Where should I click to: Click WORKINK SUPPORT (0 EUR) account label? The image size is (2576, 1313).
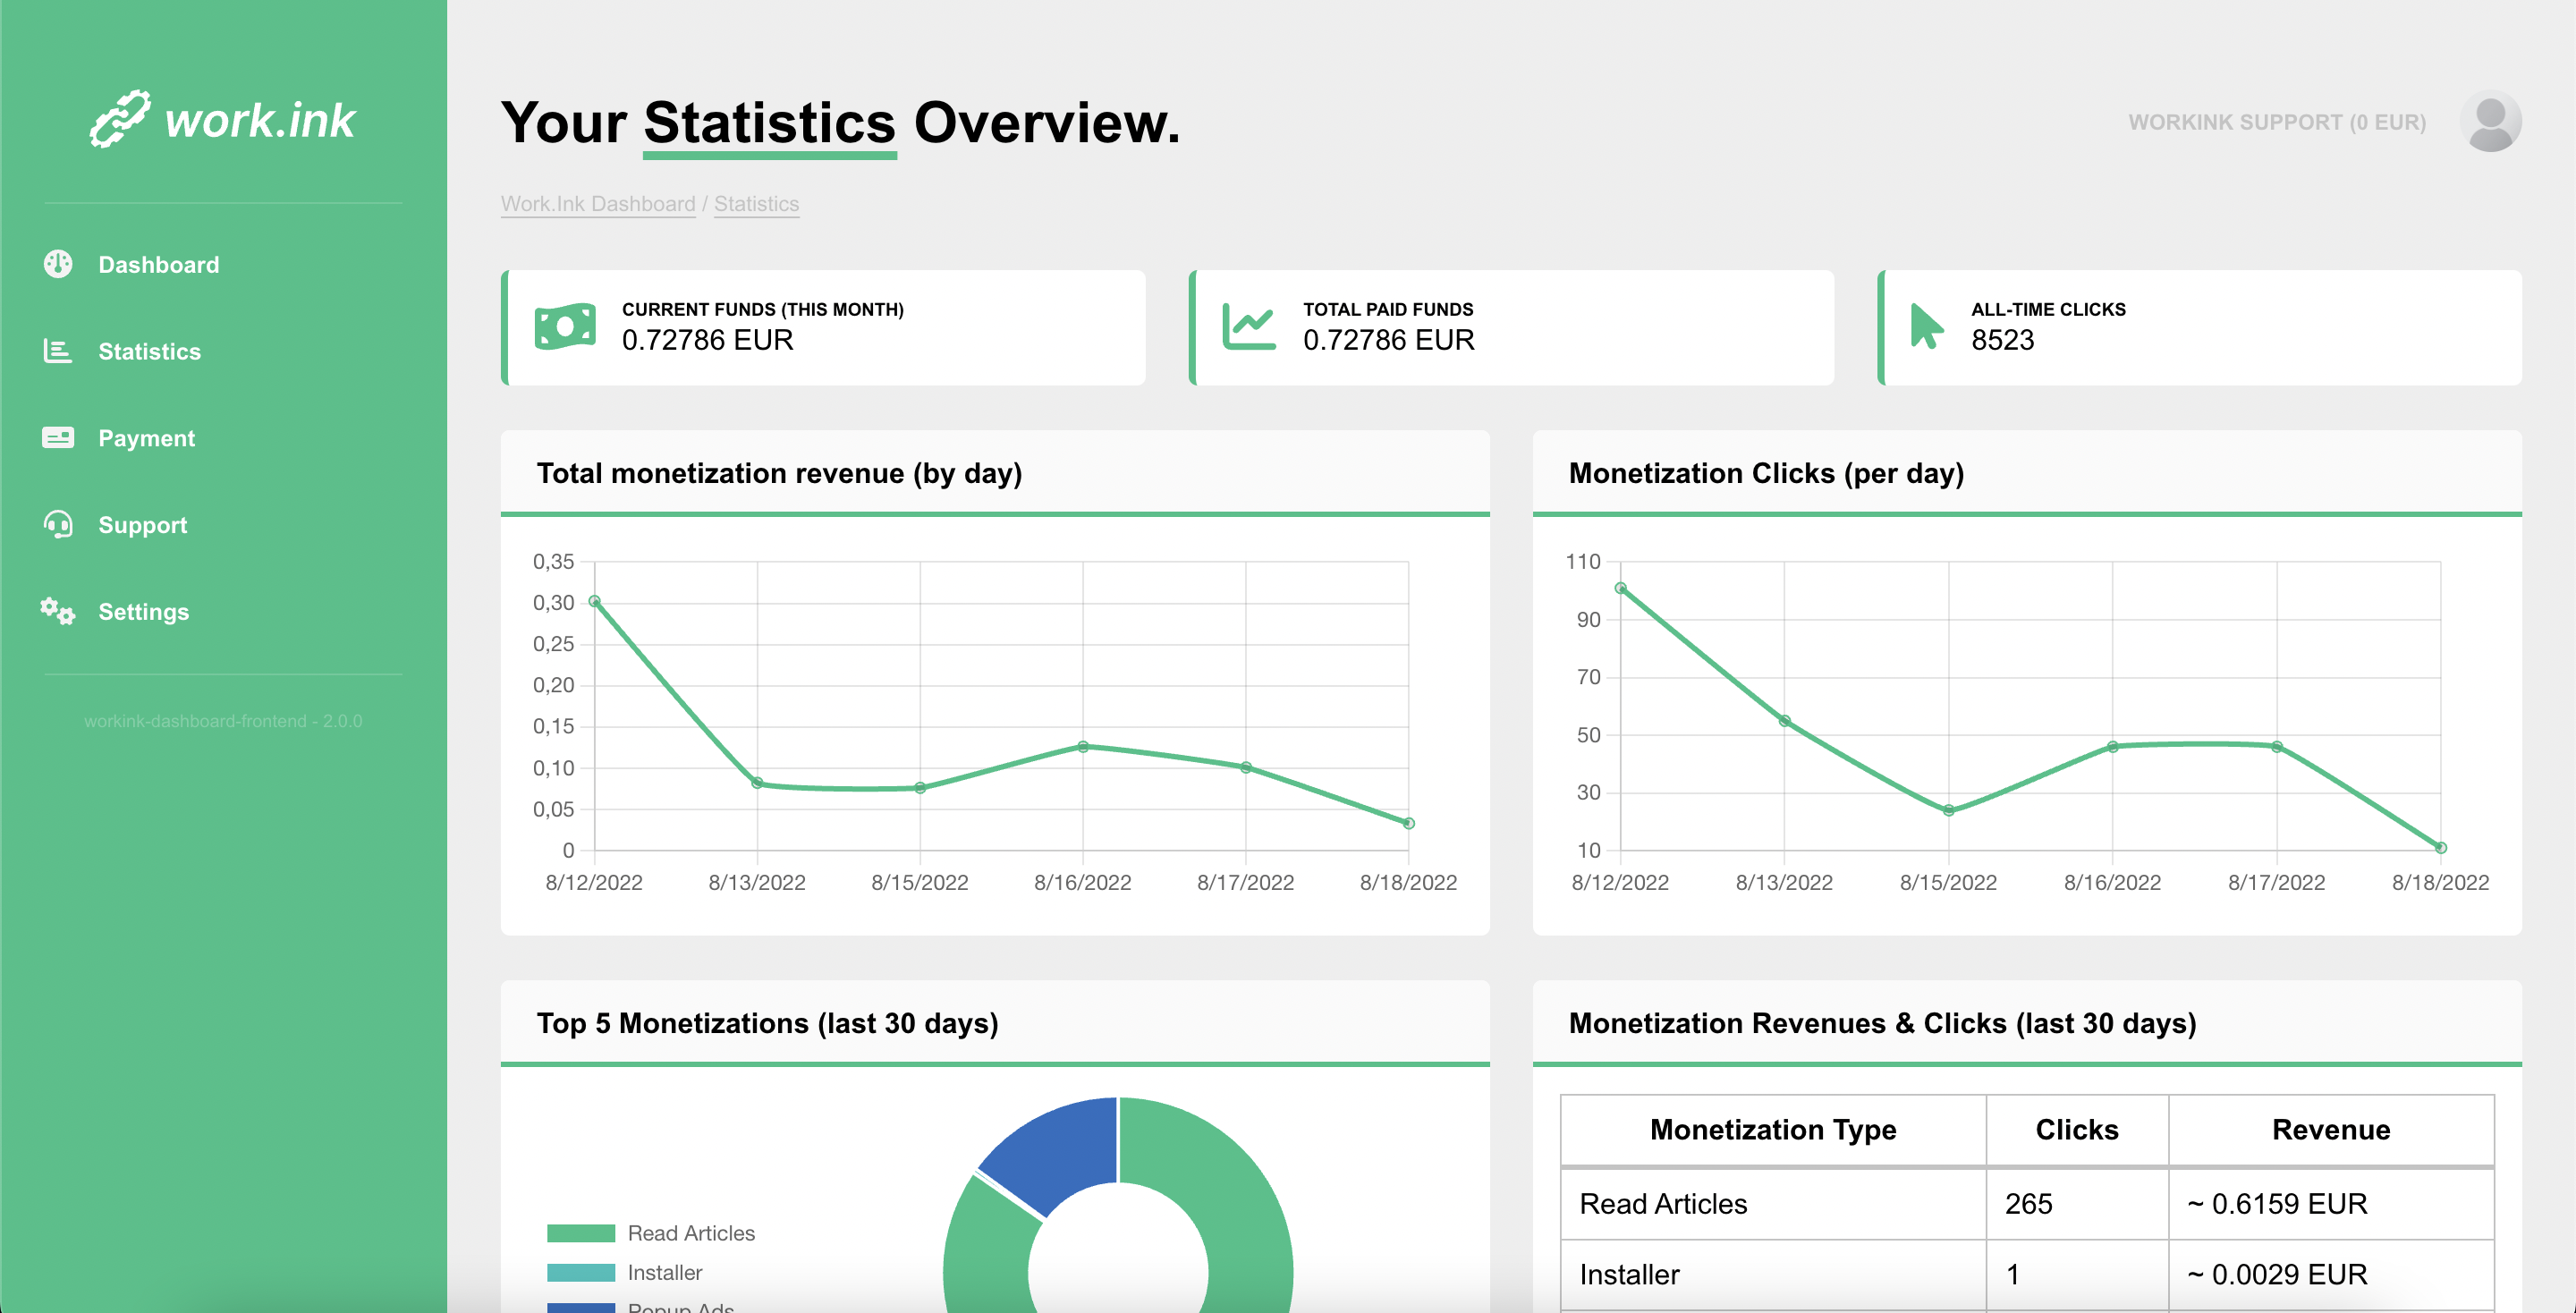(2277, 122)
